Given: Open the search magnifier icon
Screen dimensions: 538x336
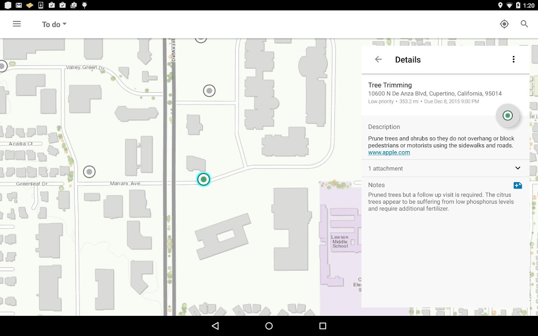Looking at the screenshot, I should point(524,24).
